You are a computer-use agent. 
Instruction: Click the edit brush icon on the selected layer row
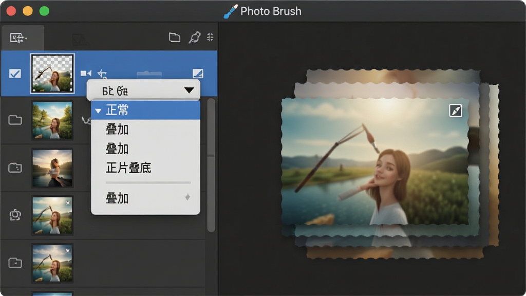click(198, 73)
